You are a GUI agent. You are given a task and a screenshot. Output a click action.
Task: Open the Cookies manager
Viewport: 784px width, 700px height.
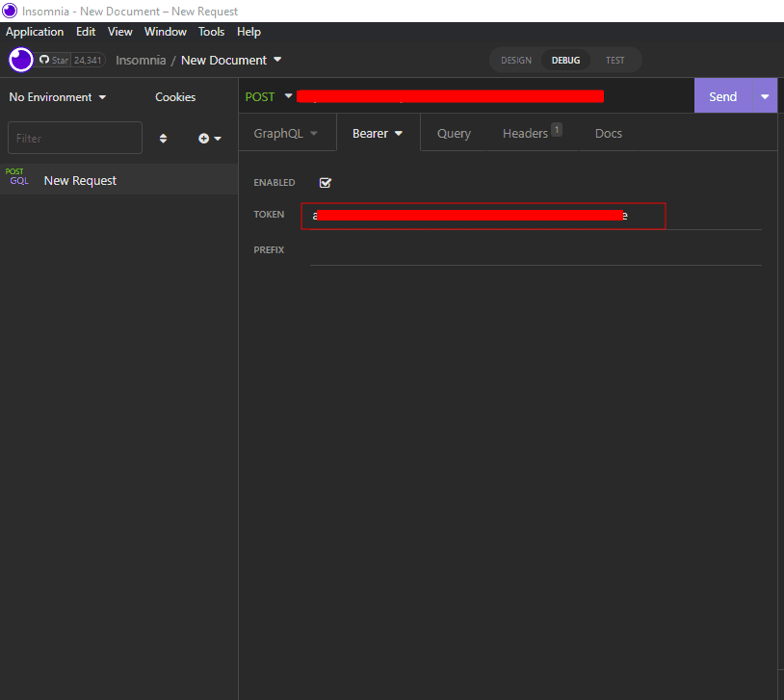[175, 97]
